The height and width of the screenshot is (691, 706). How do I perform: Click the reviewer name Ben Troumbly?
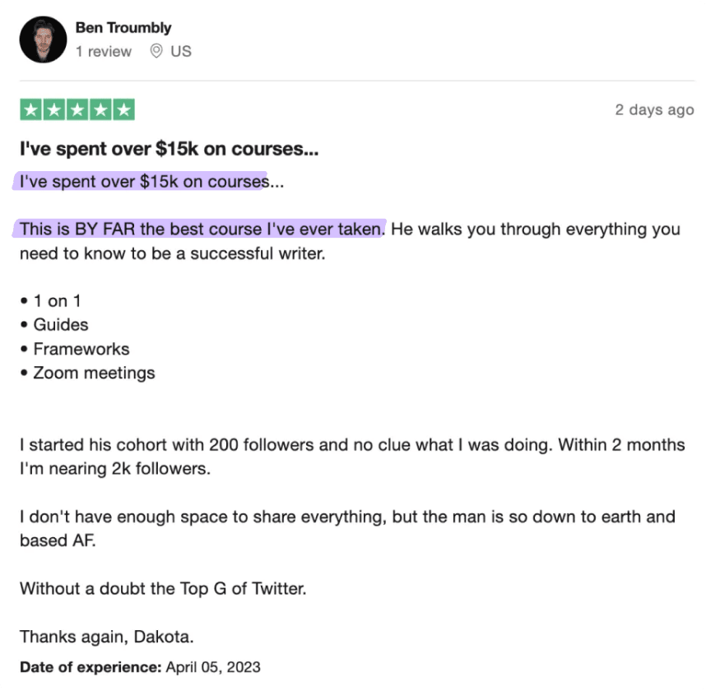123,27
